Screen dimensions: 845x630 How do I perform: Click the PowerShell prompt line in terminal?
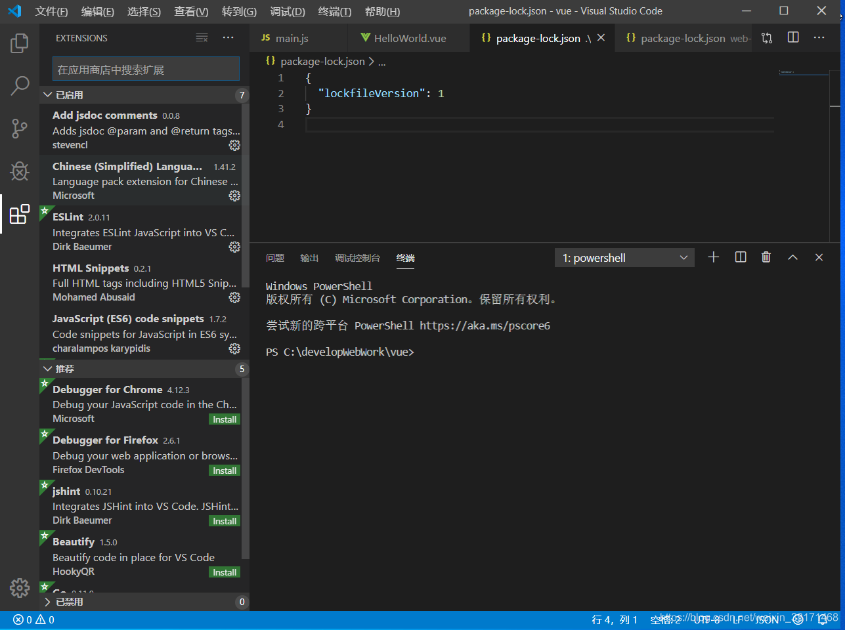pos(340,352)
